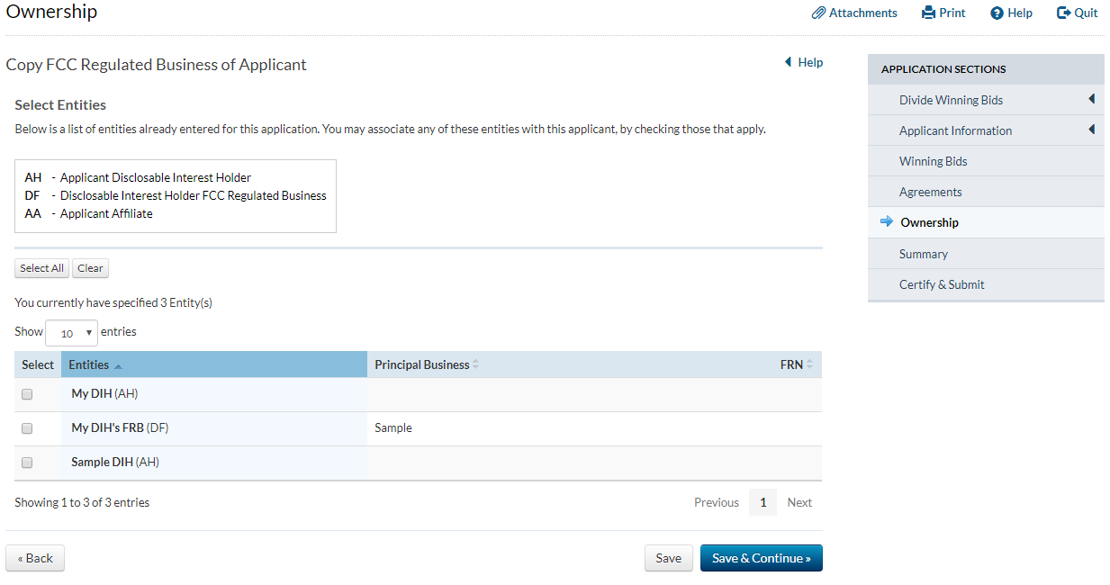This screenshot has height=585, width=1110.
Task: Click the Select All button
Action: coord(41,268)
